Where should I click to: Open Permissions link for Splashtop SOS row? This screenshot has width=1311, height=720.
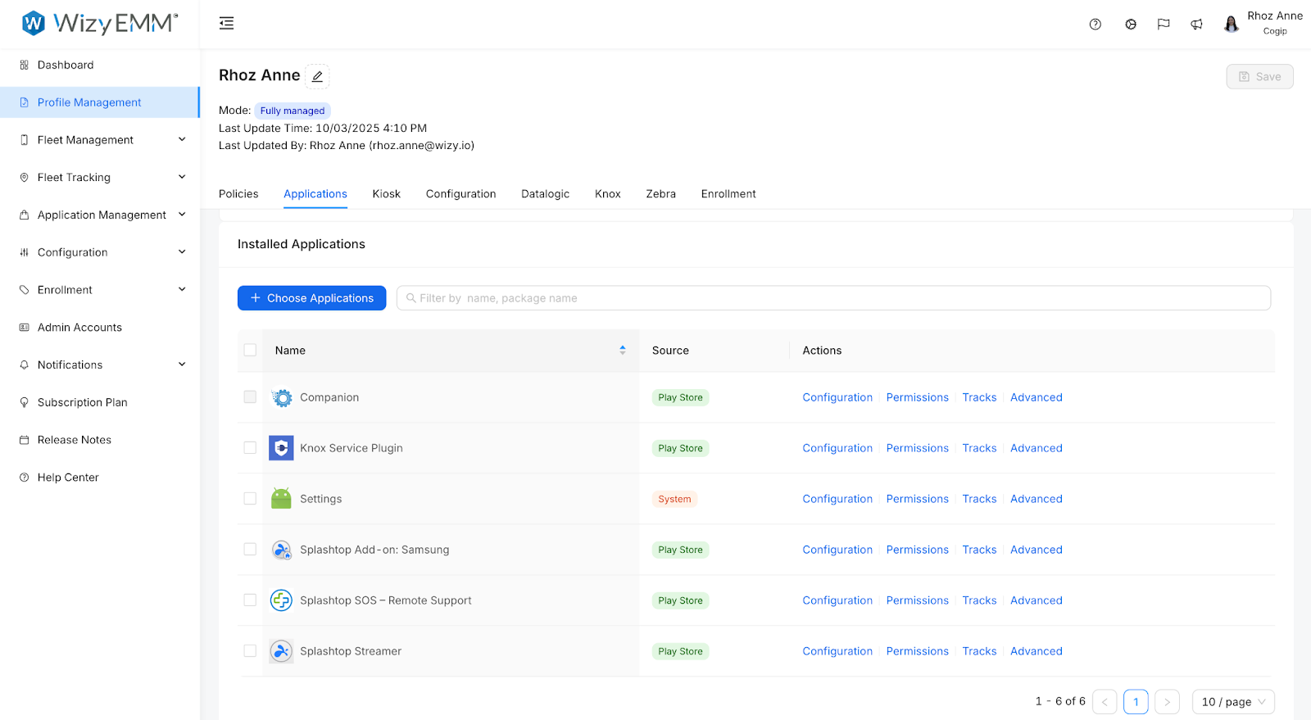[918, 600]
